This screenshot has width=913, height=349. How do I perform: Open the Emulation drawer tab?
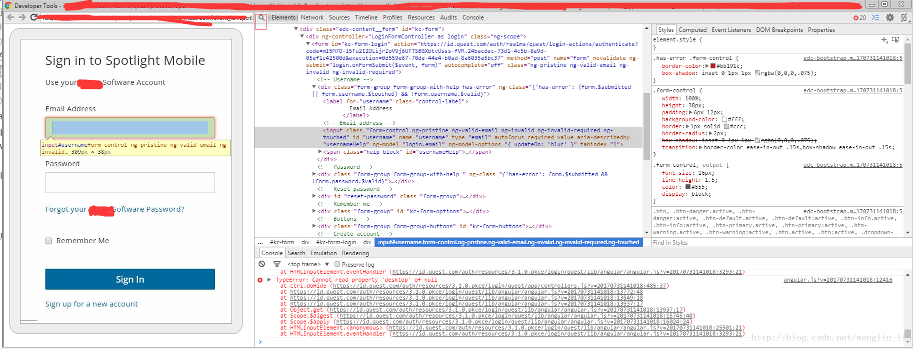coord(323,253)
